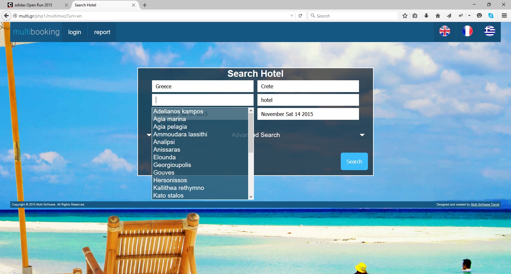Reload the current page
511x274 pixels.
tap(300, 16)
